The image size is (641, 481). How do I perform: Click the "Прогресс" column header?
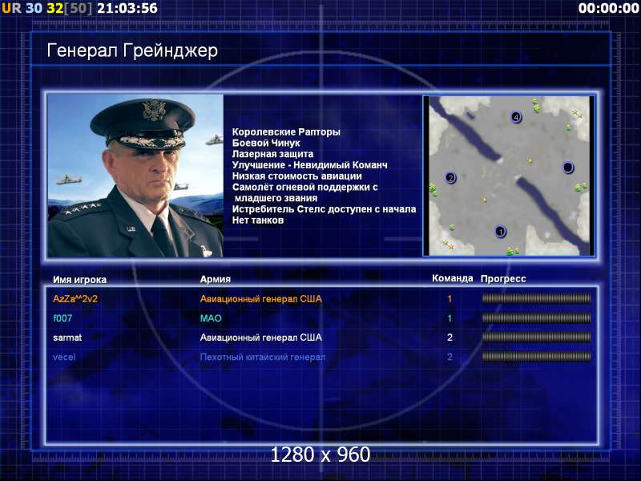[503, 279]
